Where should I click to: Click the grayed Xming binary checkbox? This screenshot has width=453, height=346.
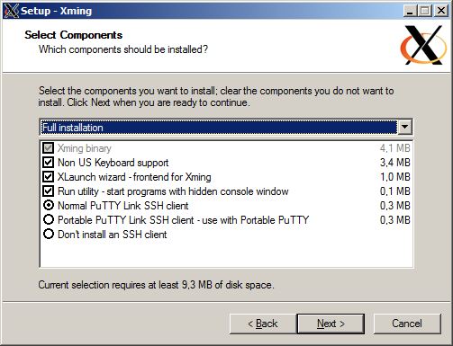click(x=49, y=148)
